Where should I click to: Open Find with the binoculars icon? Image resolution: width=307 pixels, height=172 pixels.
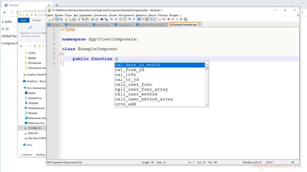point(101,19)
